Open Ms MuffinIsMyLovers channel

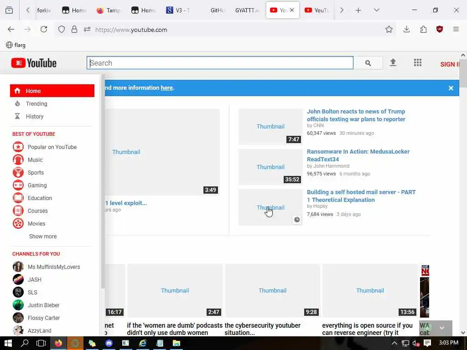(x=54, y=267)
